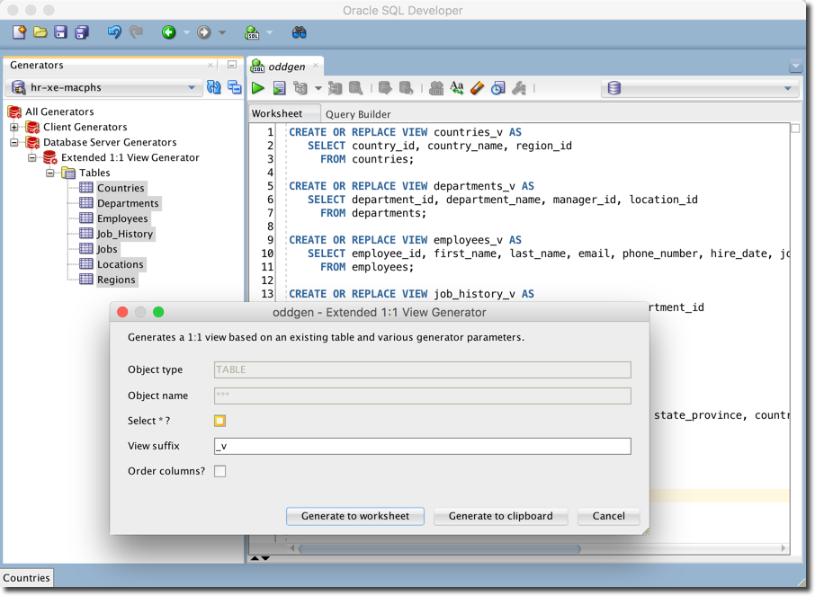Click the Countries status bar tab
Viewport: 815px width, 596px height.
[26, 578]
